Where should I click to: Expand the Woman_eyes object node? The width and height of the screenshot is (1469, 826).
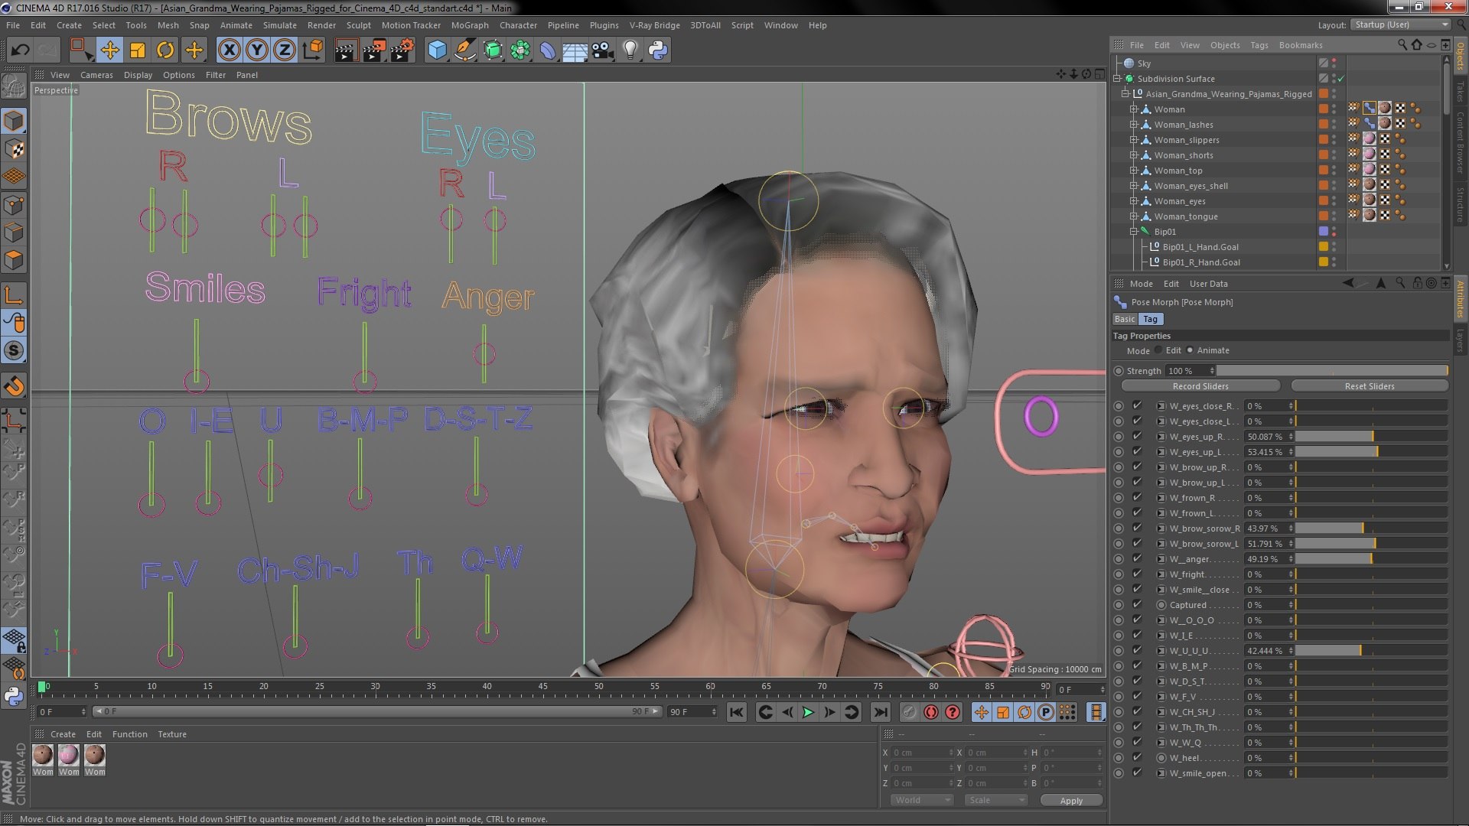[x=1134, y=201]
